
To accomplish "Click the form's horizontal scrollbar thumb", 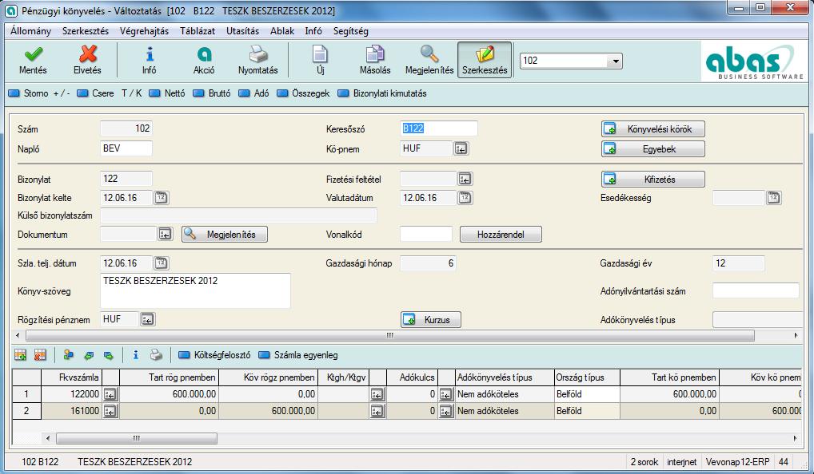I will (x=390, y=335).
